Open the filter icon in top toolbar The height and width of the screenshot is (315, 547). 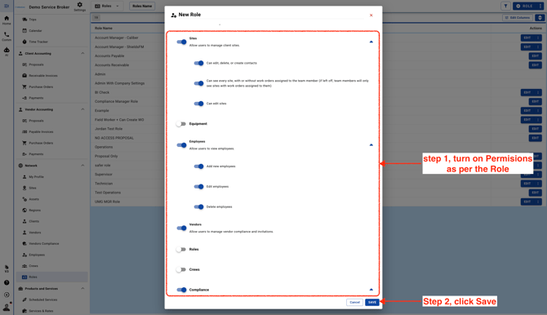point(505,6)
